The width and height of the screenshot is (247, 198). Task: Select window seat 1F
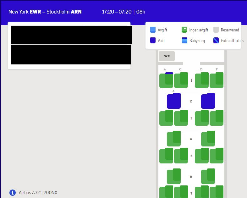217,80
